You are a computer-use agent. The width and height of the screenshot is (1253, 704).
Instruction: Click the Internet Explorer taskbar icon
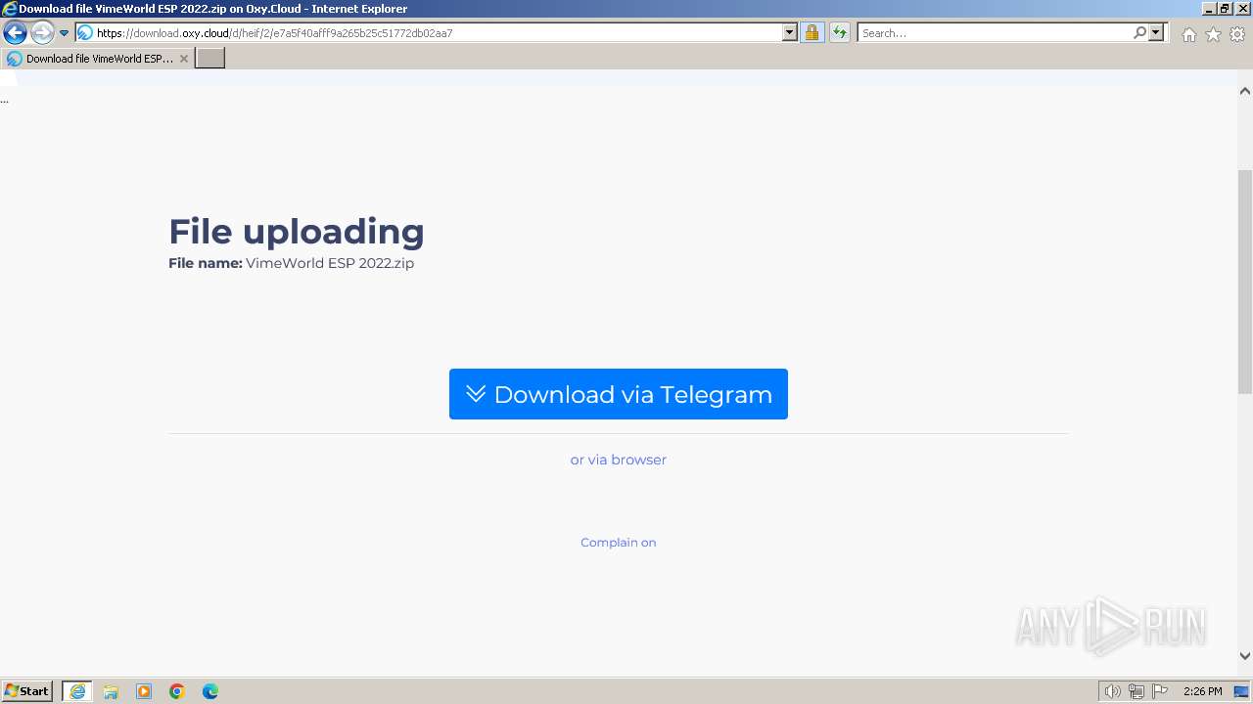tap(77, 691)
